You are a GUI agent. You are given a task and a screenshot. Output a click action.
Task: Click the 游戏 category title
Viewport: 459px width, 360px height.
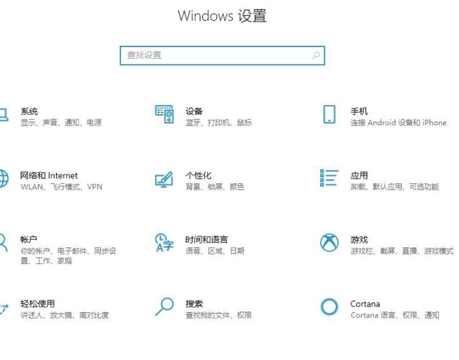(x=359, y=239)
